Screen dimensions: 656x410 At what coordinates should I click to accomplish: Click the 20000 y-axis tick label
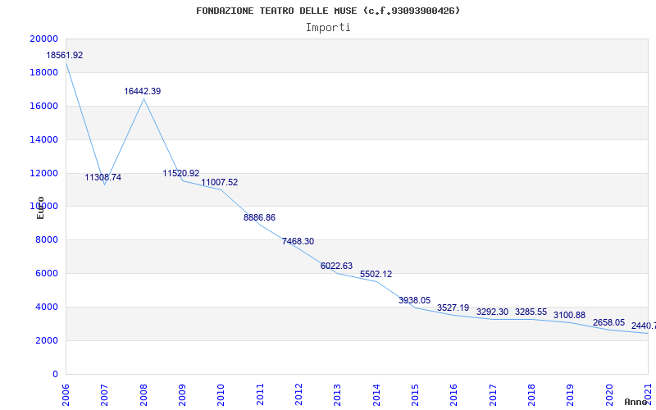coord(43,39)
